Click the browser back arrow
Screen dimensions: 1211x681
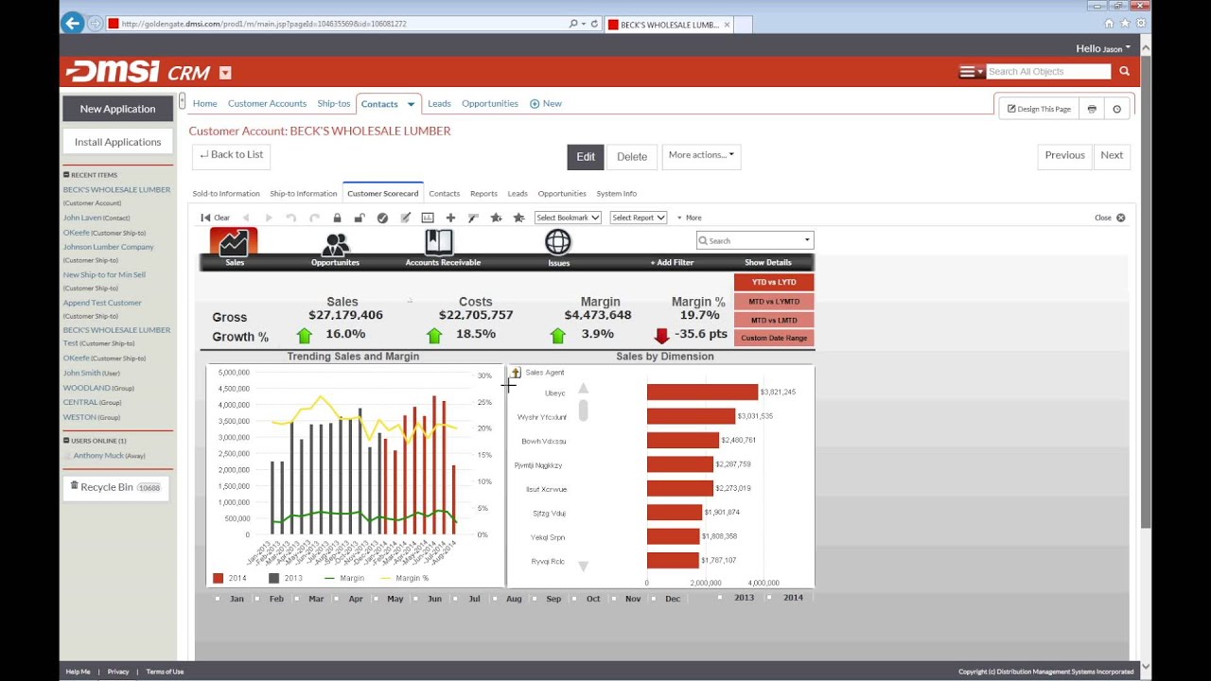(x=72, y=23)
